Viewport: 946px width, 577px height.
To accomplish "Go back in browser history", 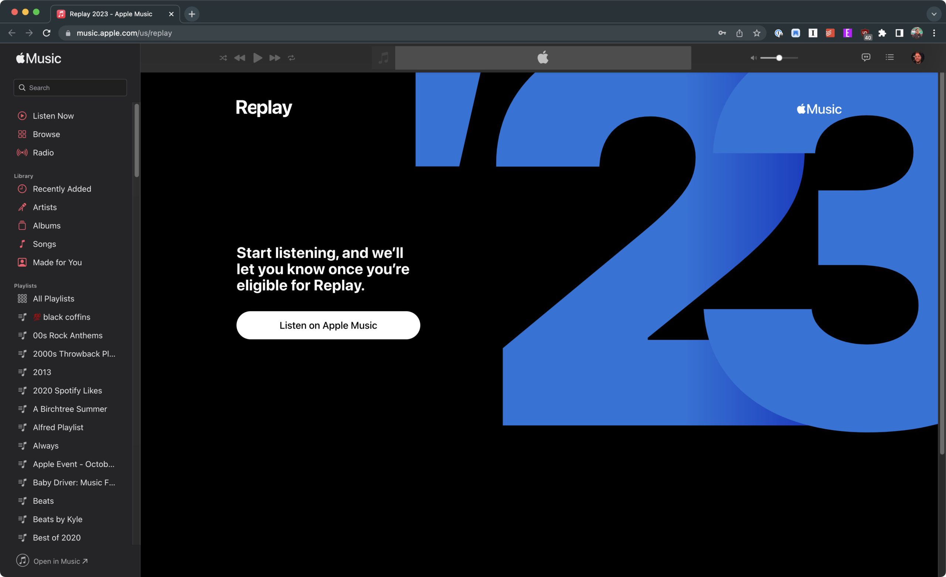I will tap(12, 33).
